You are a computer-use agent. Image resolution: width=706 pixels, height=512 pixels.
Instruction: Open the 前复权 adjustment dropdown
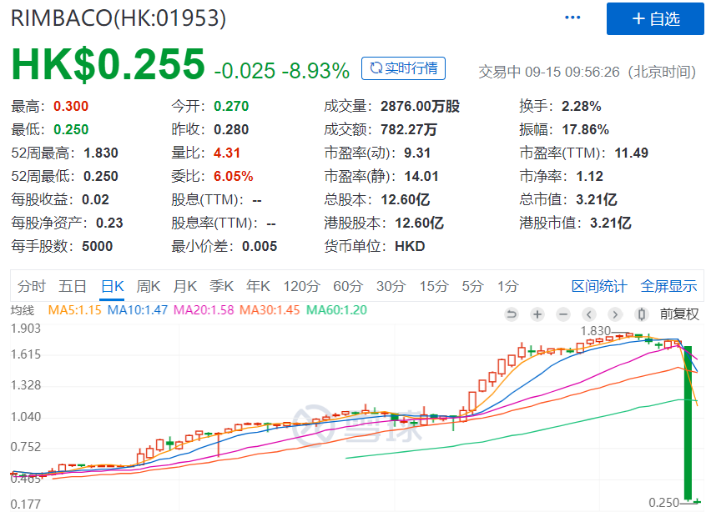point(679,314)
